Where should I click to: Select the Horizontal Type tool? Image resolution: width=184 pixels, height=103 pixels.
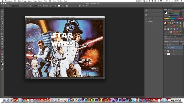coord(2,49)
